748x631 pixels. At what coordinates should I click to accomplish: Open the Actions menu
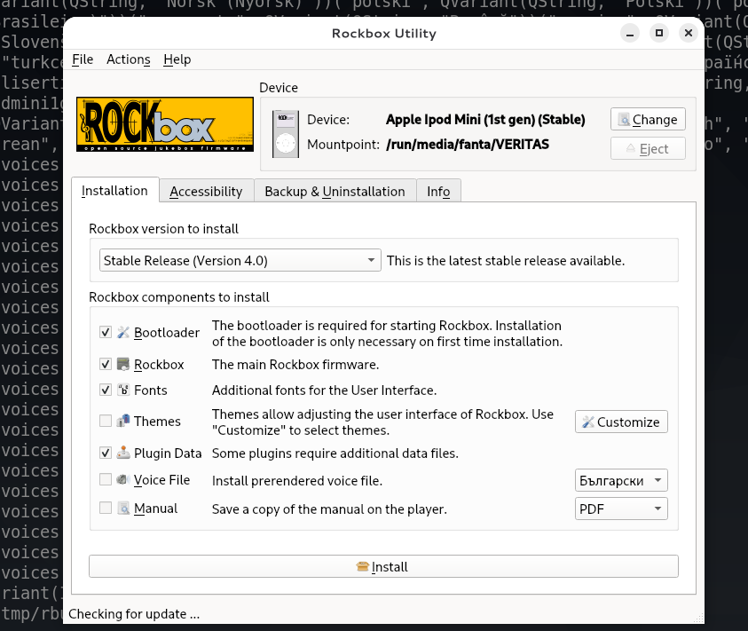[128, 59]
